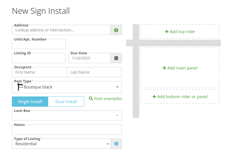234x156 pixels.
Task: Open the Due Date calendar icon
Action: [x=116, y=58]
